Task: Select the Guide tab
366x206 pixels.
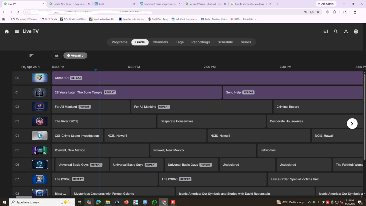Action: pyautogui.click(x=140, y=42)
